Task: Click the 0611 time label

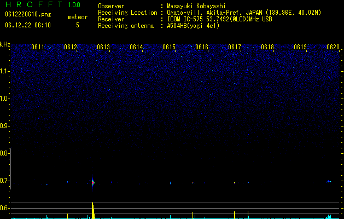Action: 38,47
